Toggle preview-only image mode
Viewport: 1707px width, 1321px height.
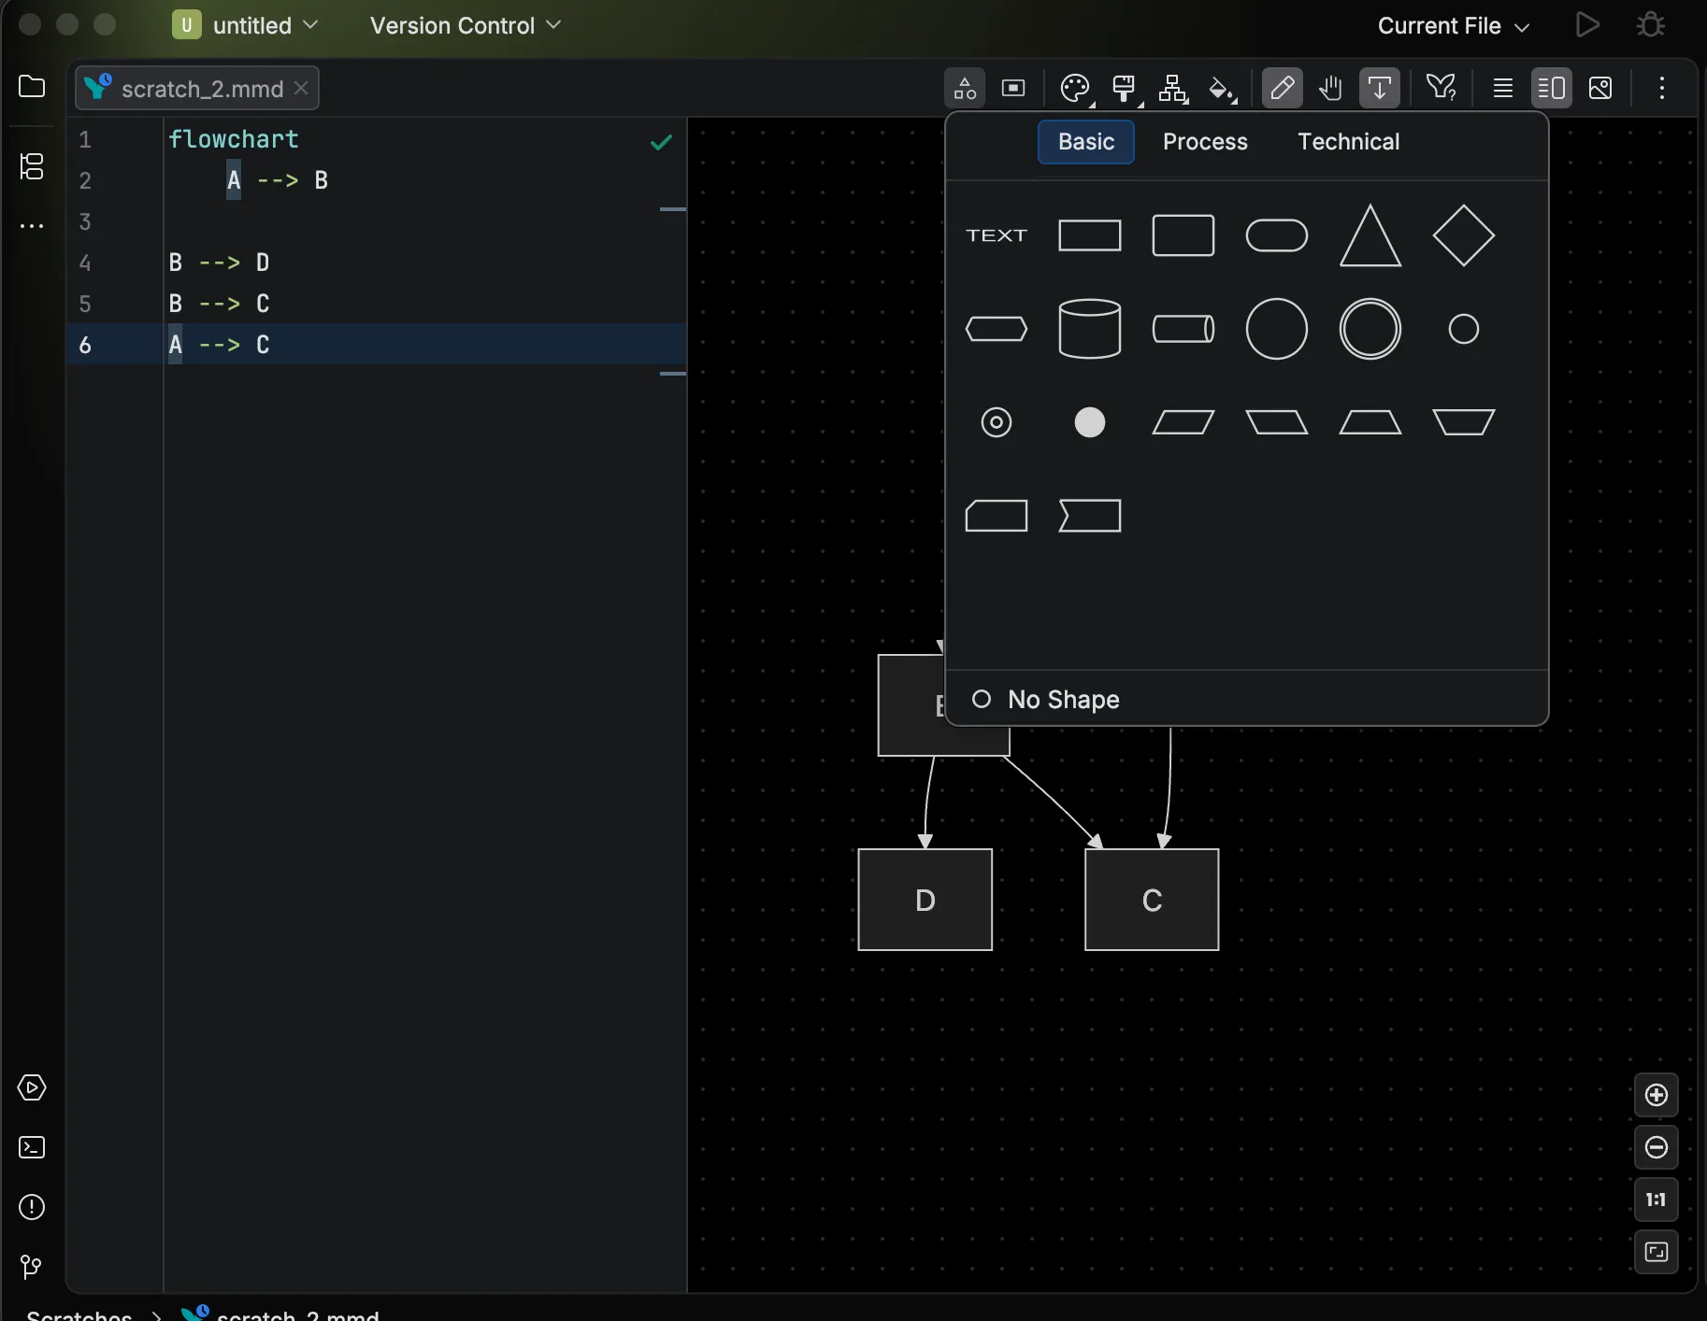(1601, 88)
